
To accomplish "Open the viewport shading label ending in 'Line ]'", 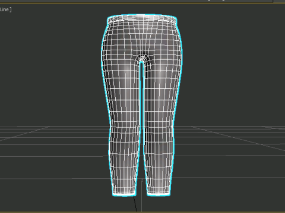I will (5, 9).
